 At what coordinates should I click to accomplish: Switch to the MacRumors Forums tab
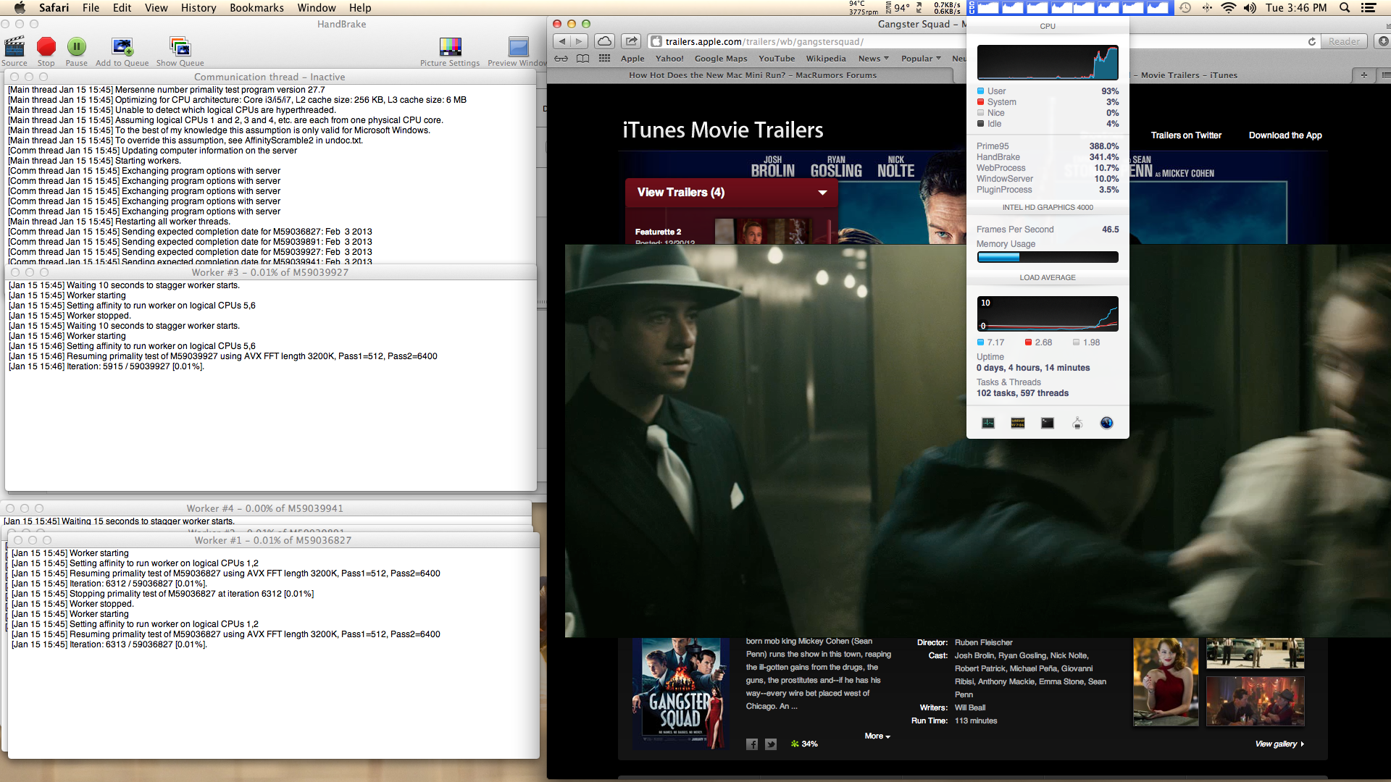[x=753, y=75]
